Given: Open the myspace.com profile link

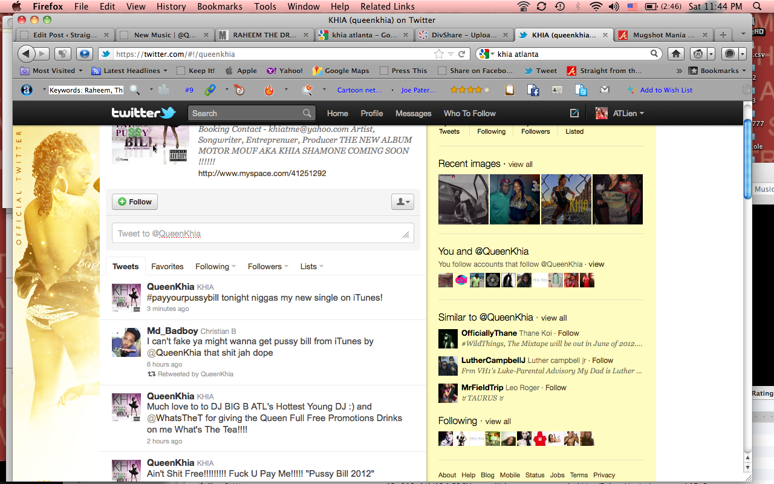Looking at the screenshot, I should coord(262,173).
